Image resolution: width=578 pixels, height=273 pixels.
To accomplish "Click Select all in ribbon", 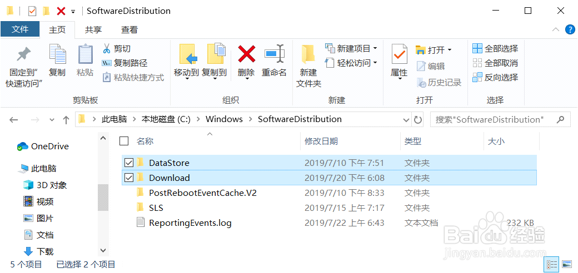I will [x=495, y=49].
